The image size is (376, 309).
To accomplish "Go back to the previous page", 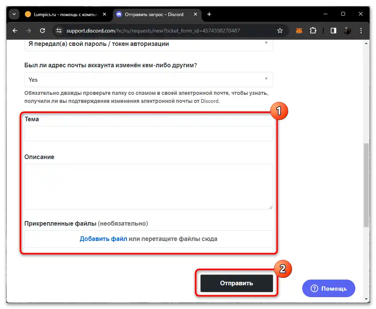I will 15,31.
